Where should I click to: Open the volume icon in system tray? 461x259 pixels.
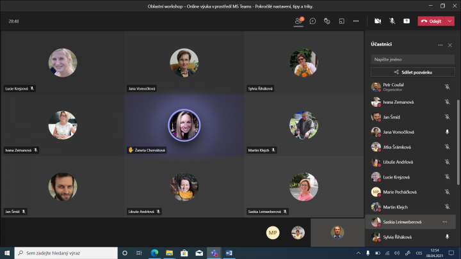397,253
